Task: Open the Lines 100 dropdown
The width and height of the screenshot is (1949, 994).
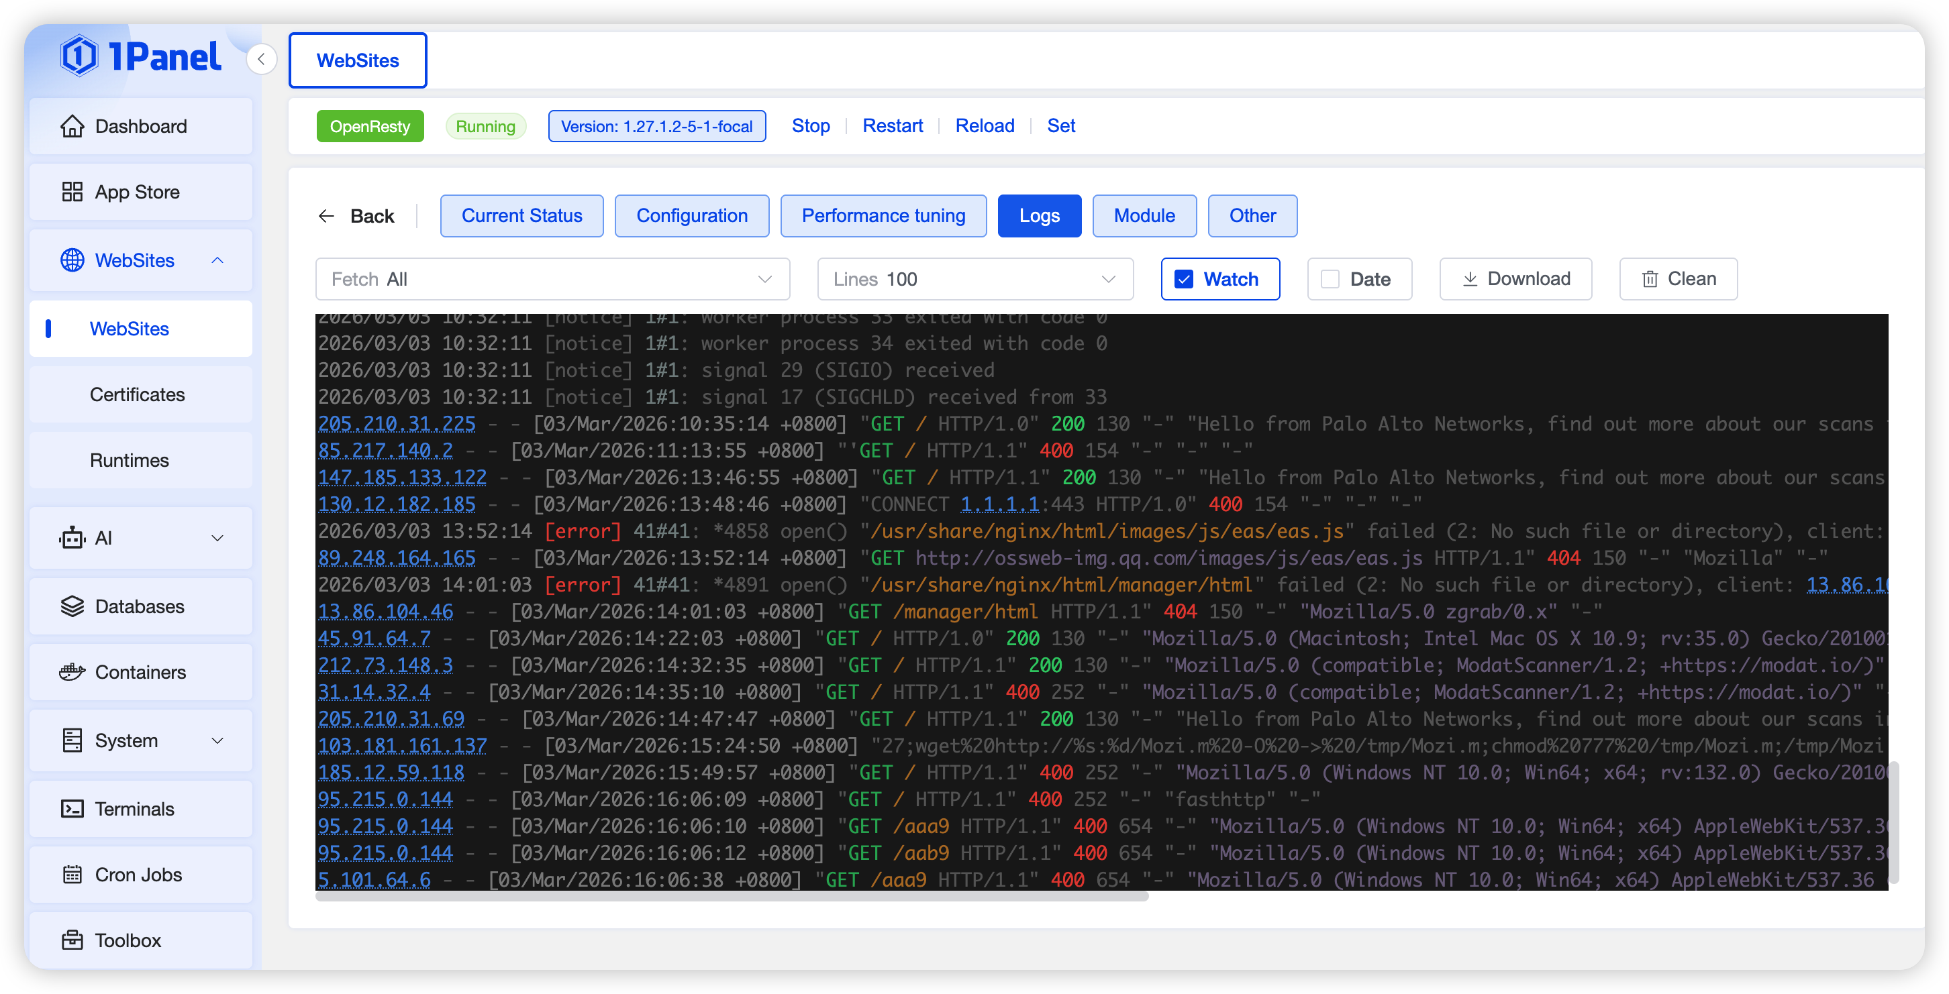Action: click(x=975, y=279)
